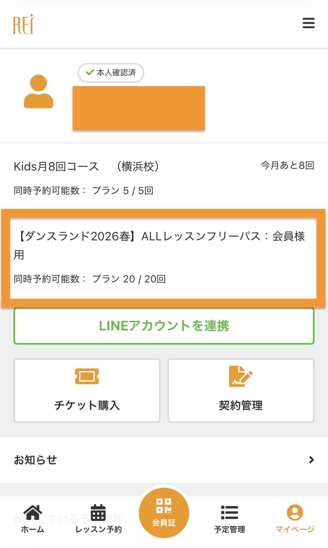Open the 会員証 QR code button
This screenshot has height=548, width=328.
[164, 513]
